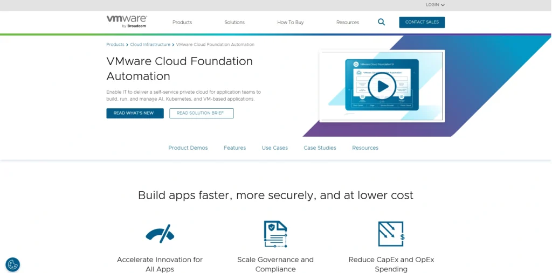Jump to Use Cases section
552x273 pixels.
[x=274, y=148]
